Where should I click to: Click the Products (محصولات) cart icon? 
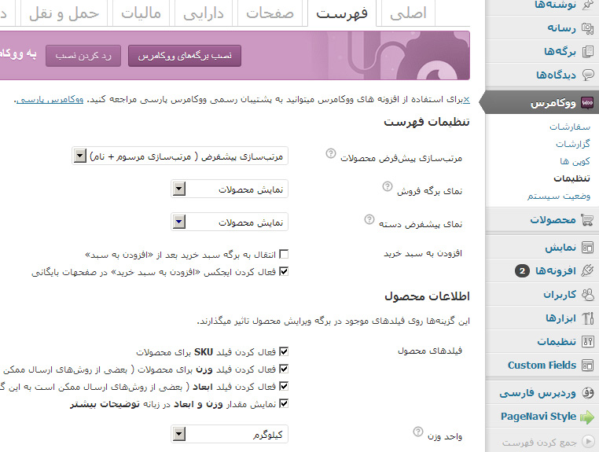587,220
